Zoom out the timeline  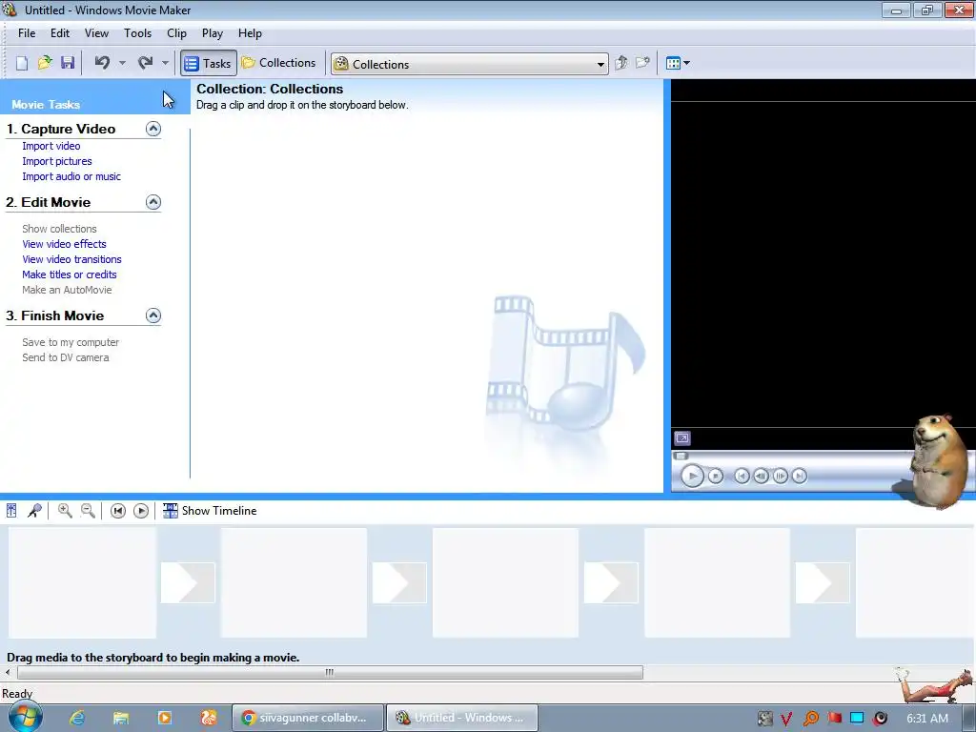(x=88, y=511)
